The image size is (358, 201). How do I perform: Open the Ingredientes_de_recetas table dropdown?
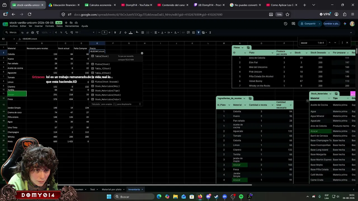point(244,98)
